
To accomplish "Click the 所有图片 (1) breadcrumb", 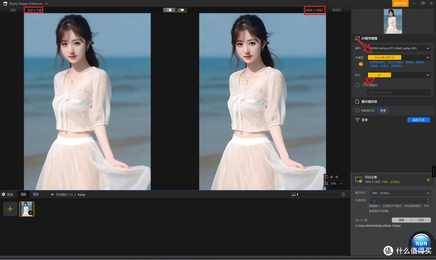I will [65, 195].
